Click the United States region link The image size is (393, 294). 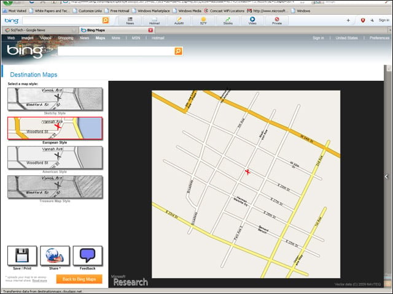346,38
